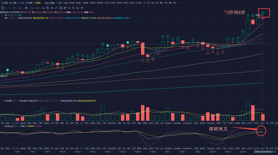
Task: Collapse the TD indicator row chevron
Action: (x=2, y=15)
